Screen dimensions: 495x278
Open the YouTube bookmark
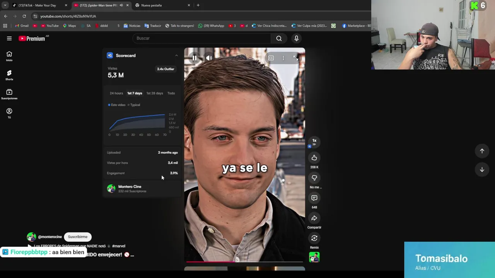[x=49, y=26]
